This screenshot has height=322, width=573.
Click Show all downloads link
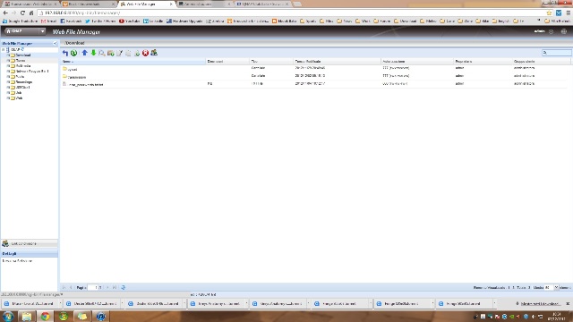click(540, 304)
